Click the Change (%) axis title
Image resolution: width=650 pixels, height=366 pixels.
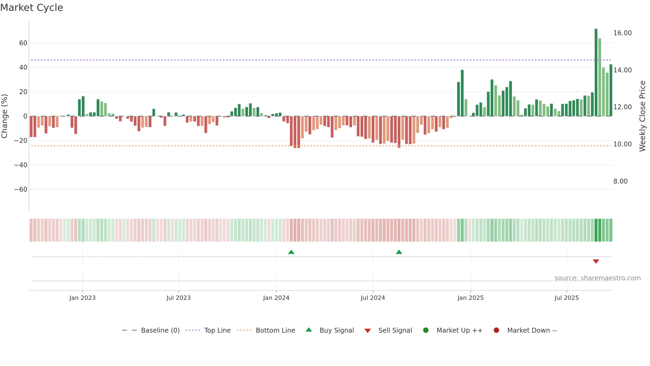pyautogui.click(x=4, y=116)
